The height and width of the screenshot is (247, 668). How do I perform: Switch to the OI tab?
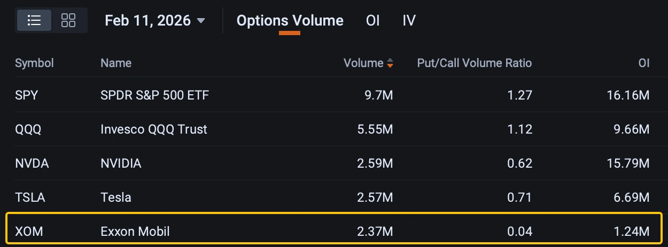[373, 21]
